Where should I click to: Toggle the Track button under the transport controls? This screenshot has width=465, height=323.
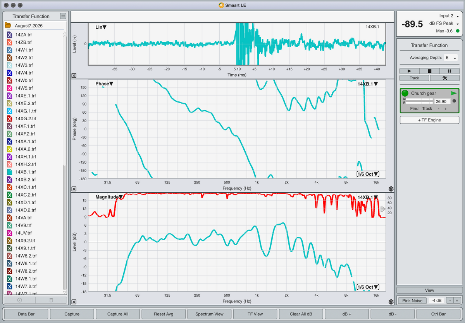tap(414, 78)
